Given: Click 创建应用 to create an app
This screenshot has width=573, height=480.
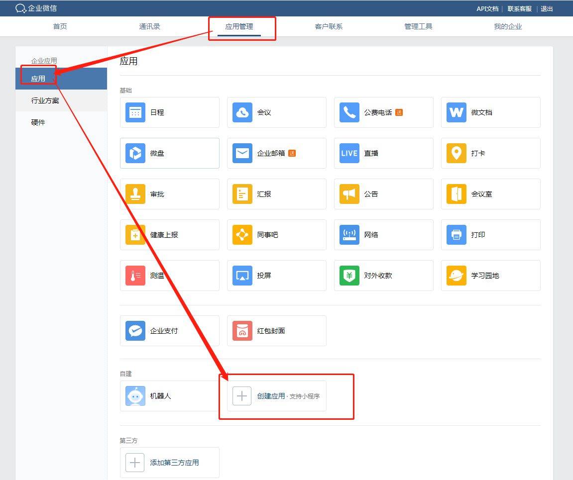Looking at the screenshot, I should [x=271, y=396].
